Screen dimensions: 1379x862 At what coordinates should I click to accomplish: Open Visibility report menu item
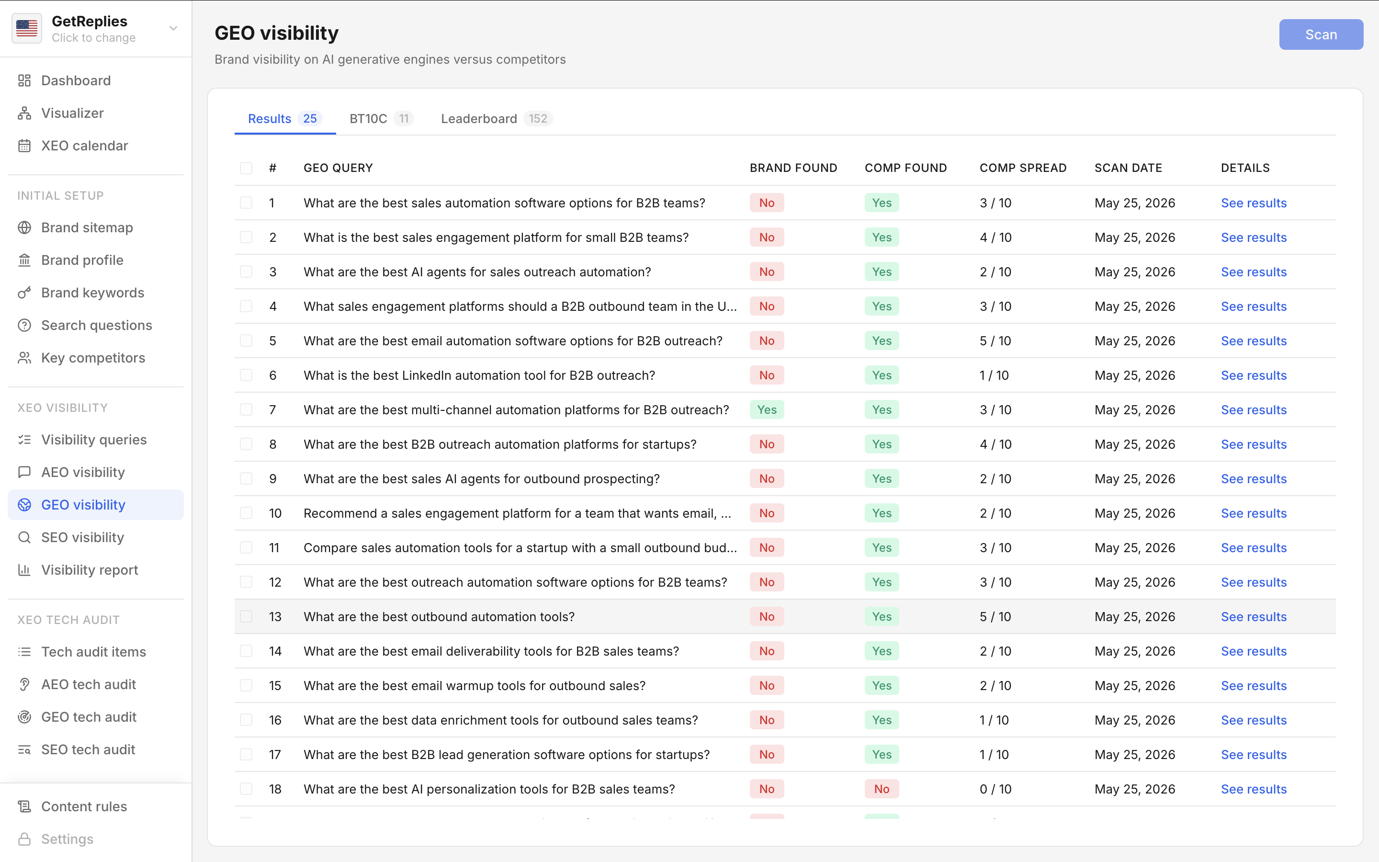coord(96,569)
